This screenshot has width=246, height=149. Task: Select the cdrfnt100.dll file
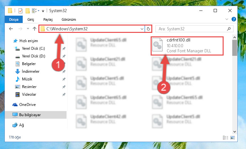187,46
